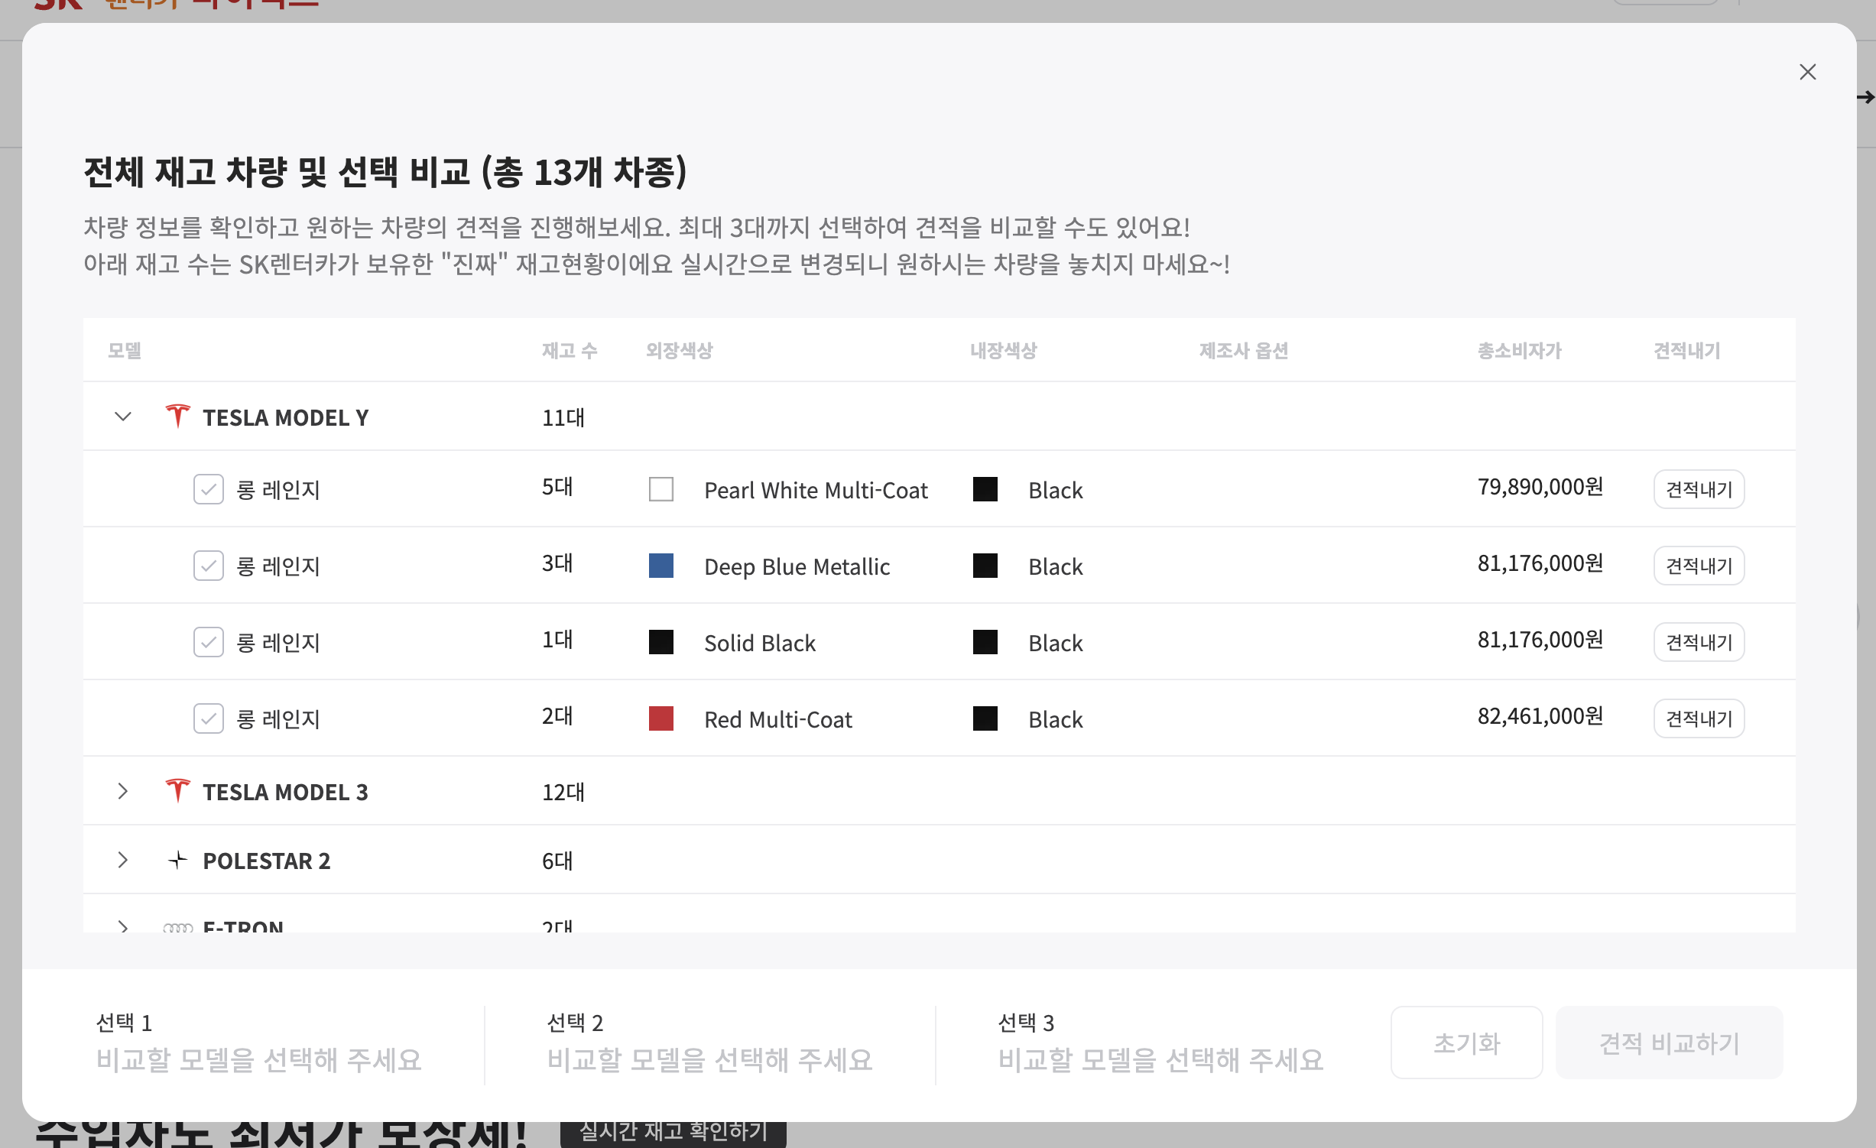This screenshot has width=1876, height=1148.
Task: Check the Deep Blue Metallic row checkbox
Action: coord(208,566)
